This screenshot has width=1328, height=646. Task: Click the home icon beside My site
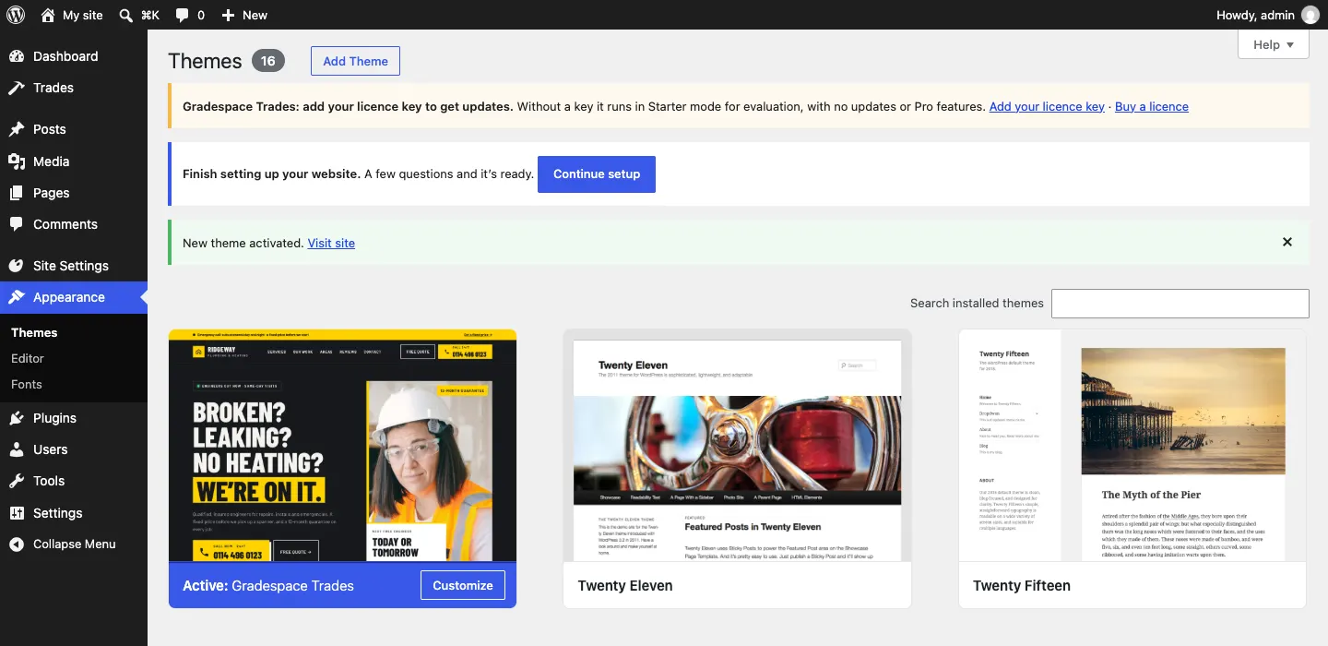pyautogui.click(x=48, y=15)
